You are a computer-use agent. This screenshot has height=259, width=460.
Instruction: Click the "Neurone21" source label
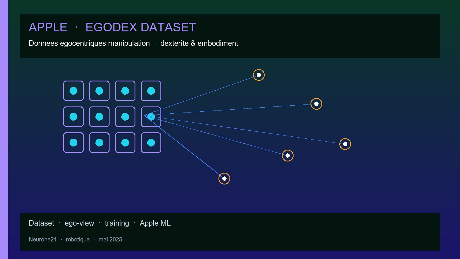point(43,239)
